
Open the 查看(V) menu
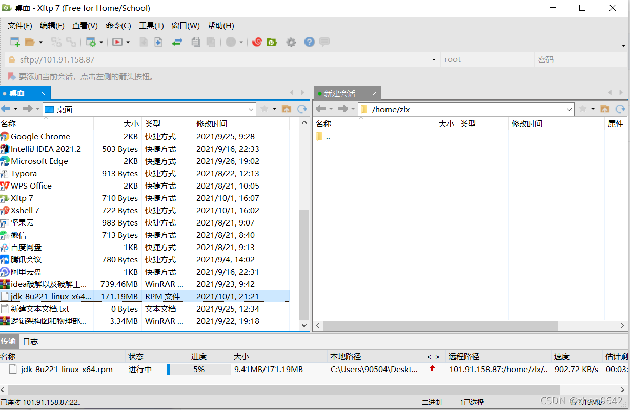(85, 26)
